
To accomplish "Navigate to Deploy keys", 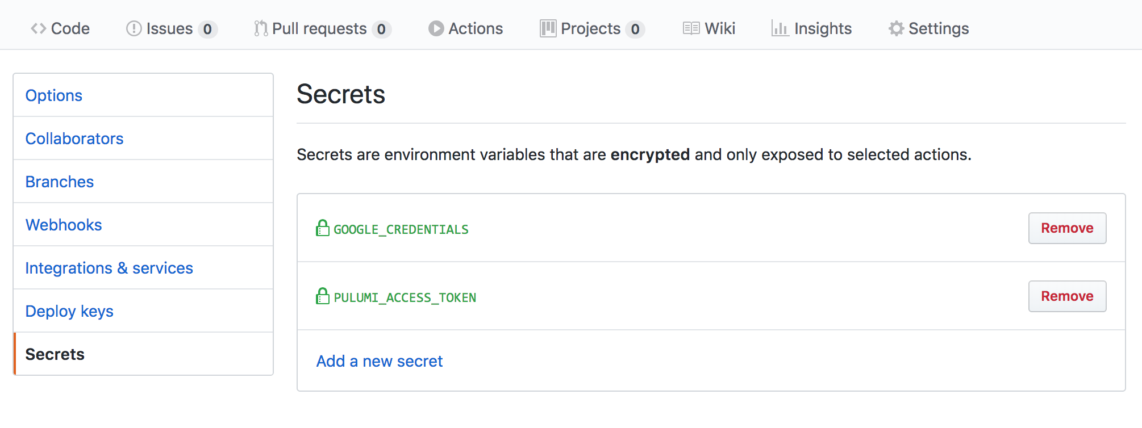I will point(69,311).
